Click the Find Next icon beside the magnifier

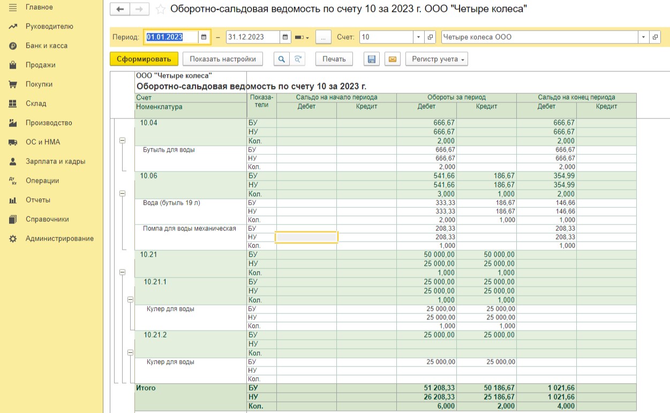(x=298, y=59)
